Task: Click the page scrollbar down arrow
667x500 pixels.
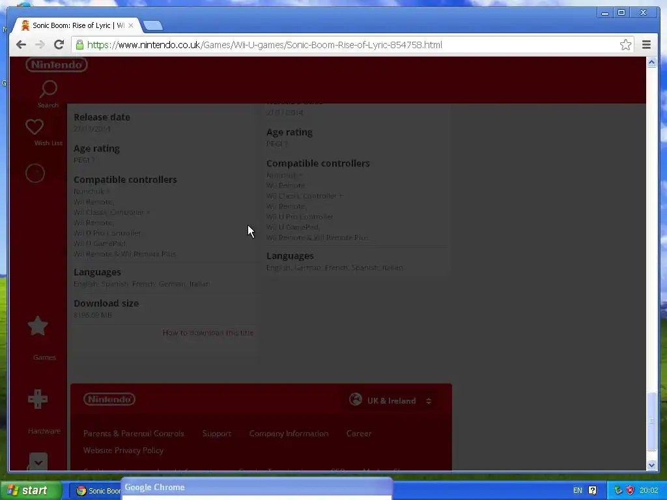Action: coord(651,465)
